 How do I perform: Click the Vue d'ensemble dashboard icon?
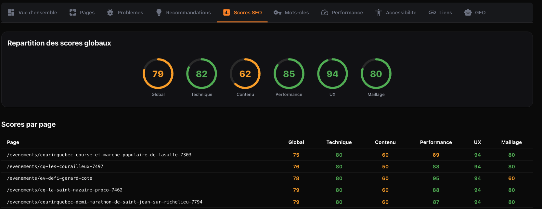coord(11,12)
